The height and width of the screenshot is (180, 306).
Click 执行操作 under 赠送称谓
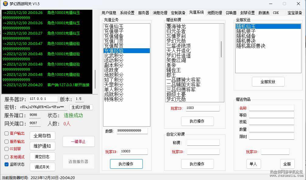pyautogui.click(x=197, y=121)
